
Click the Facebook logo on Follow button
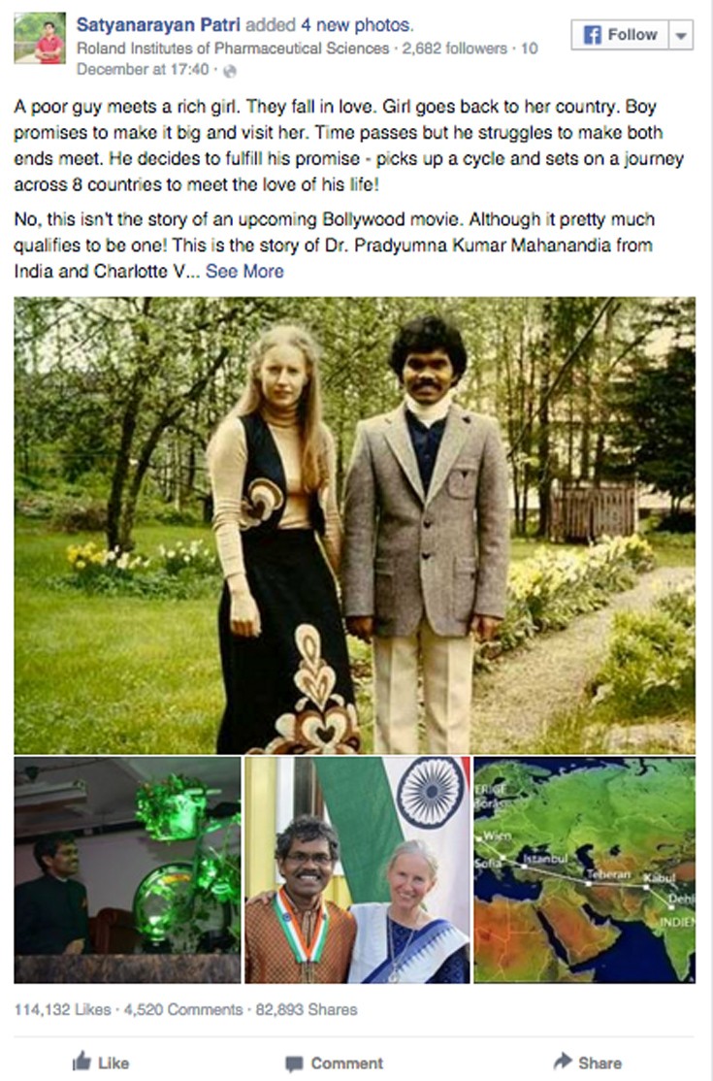pos(592,35)
